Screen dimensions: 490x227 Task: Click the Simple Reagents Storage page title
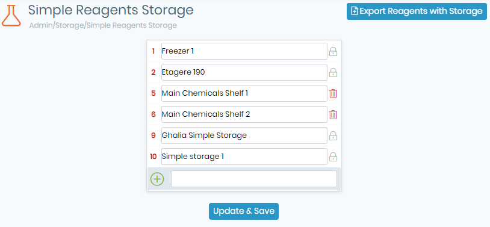coord(111,10)
